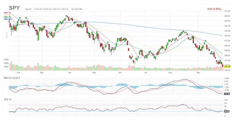Click the volume reading 'Vol:153.23M'
Viewport: 232px width, 121px height.
coord(77,9)
